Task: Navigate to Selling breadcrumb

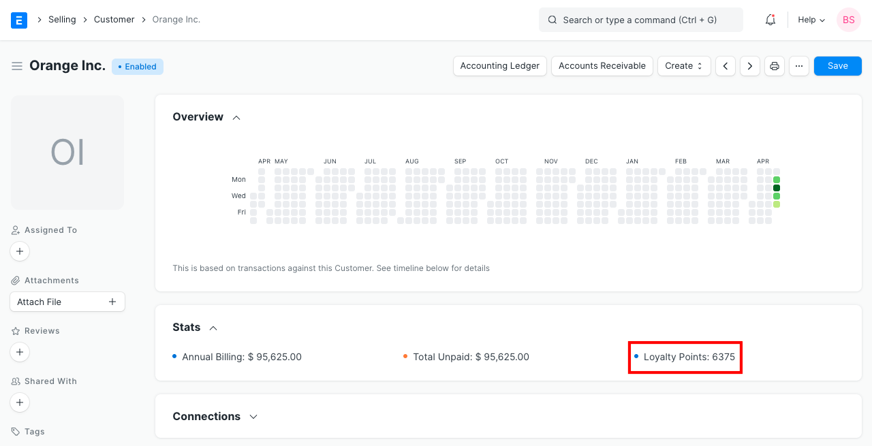Action: tap(62, 20)
